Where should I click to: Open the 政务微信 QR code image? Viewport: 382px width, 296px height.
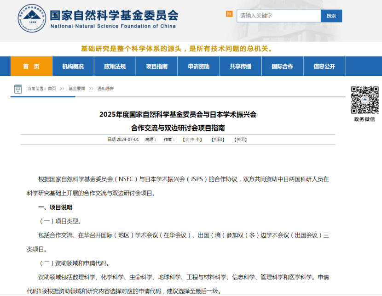[x=365, y=100]
